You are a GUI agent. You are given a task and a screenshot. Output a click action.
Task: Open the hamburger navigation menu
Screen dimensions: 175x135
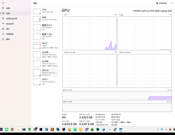[3, 3]
